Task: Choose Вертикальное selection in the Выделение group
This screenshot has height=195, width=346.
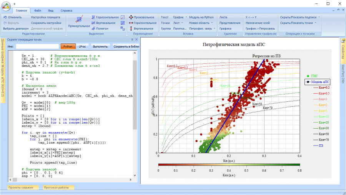Action: click(x=103, y=23)
